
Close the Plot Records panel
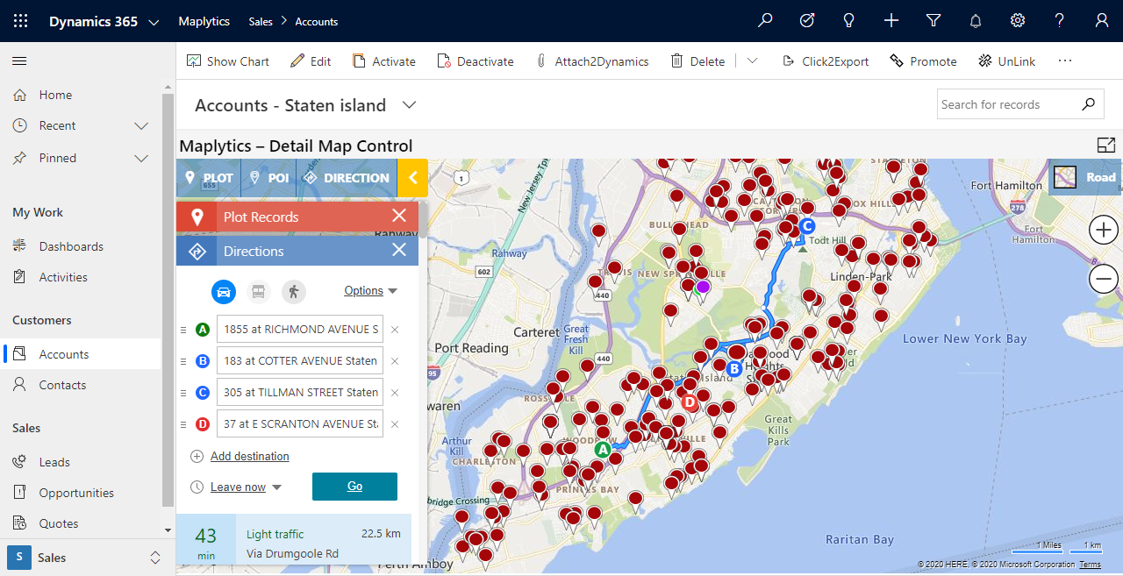[x=399, y=217]
